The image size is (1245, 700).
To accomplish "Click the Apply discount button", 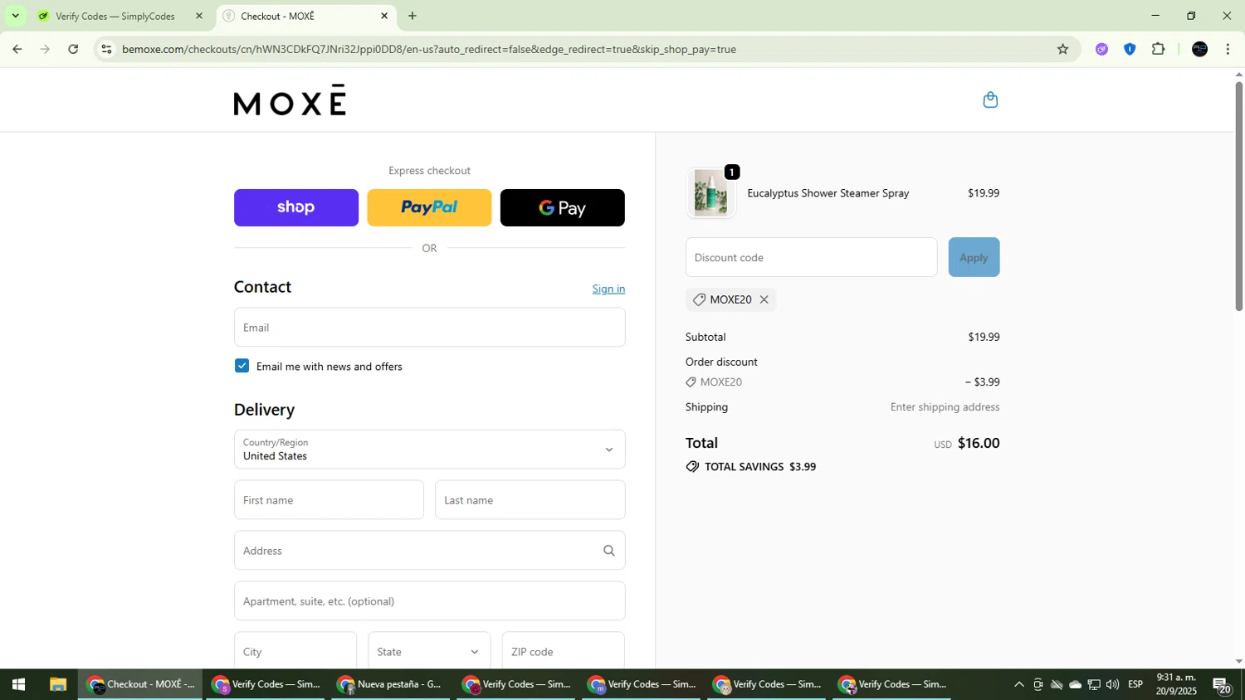I will [974, 257].
